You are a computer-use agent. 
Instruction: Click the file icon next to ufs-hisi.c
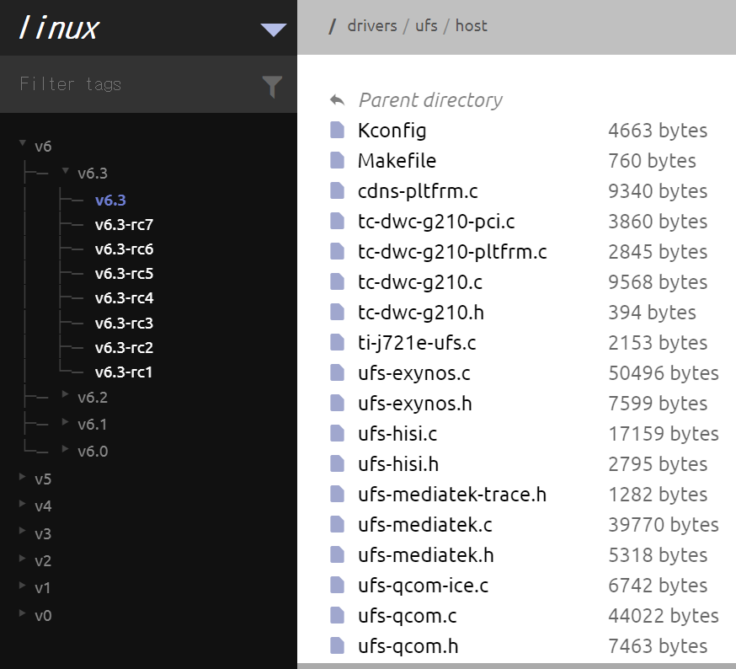(x=337, y=433)
